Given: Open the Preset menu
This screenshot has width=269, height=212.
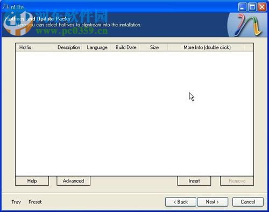Looking at the screenshot, I should coord(35,202).
